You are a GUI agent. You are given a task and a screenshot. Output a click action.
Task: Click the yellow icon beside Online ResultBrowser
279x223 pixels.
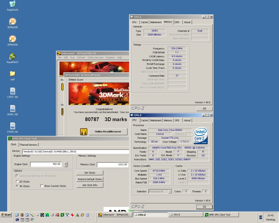point(84,132)
